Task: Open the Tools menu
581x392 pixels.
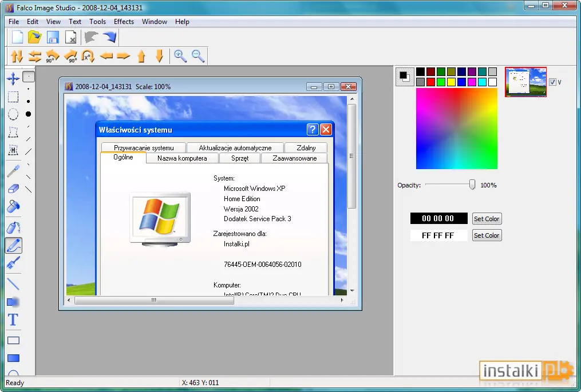Action: [97, 22]
